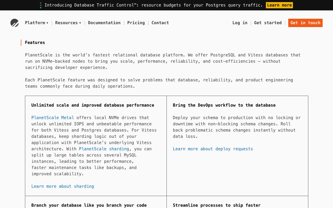The width and height of the screenshot is (333, 208).
Task: Go to the Contact page
Action: 160,23
